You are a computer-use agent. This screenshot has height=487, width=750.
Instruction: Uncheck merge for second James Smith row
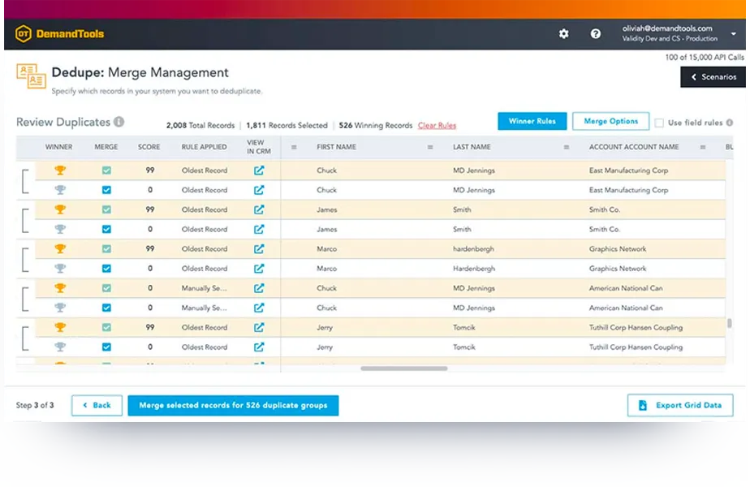click(106, 229)
